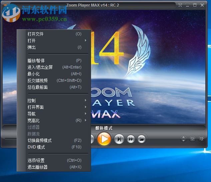Viewport: 211px width, 182px height.
Task: Maximize the Zoom Player window
Action: click(x=195, y=5)
